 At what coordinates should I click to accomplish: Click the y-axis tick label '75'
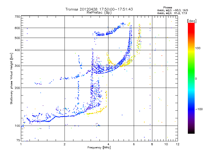18,140
